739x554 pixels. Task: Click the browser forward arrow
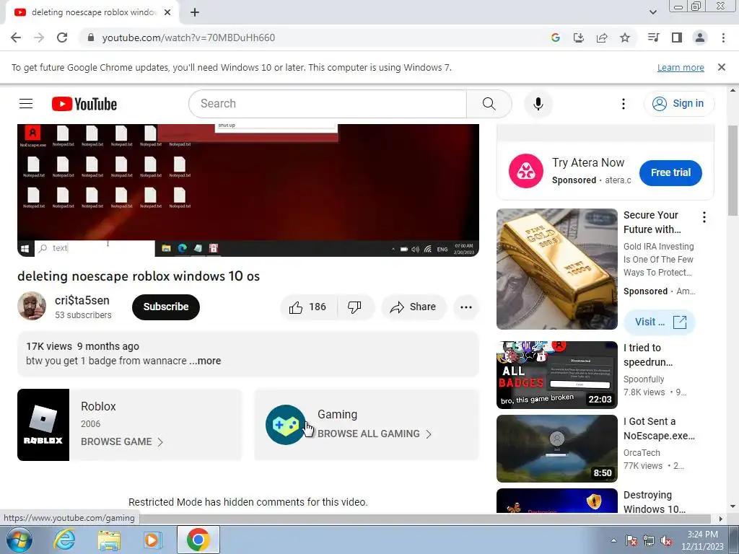[x=39, y=38]
